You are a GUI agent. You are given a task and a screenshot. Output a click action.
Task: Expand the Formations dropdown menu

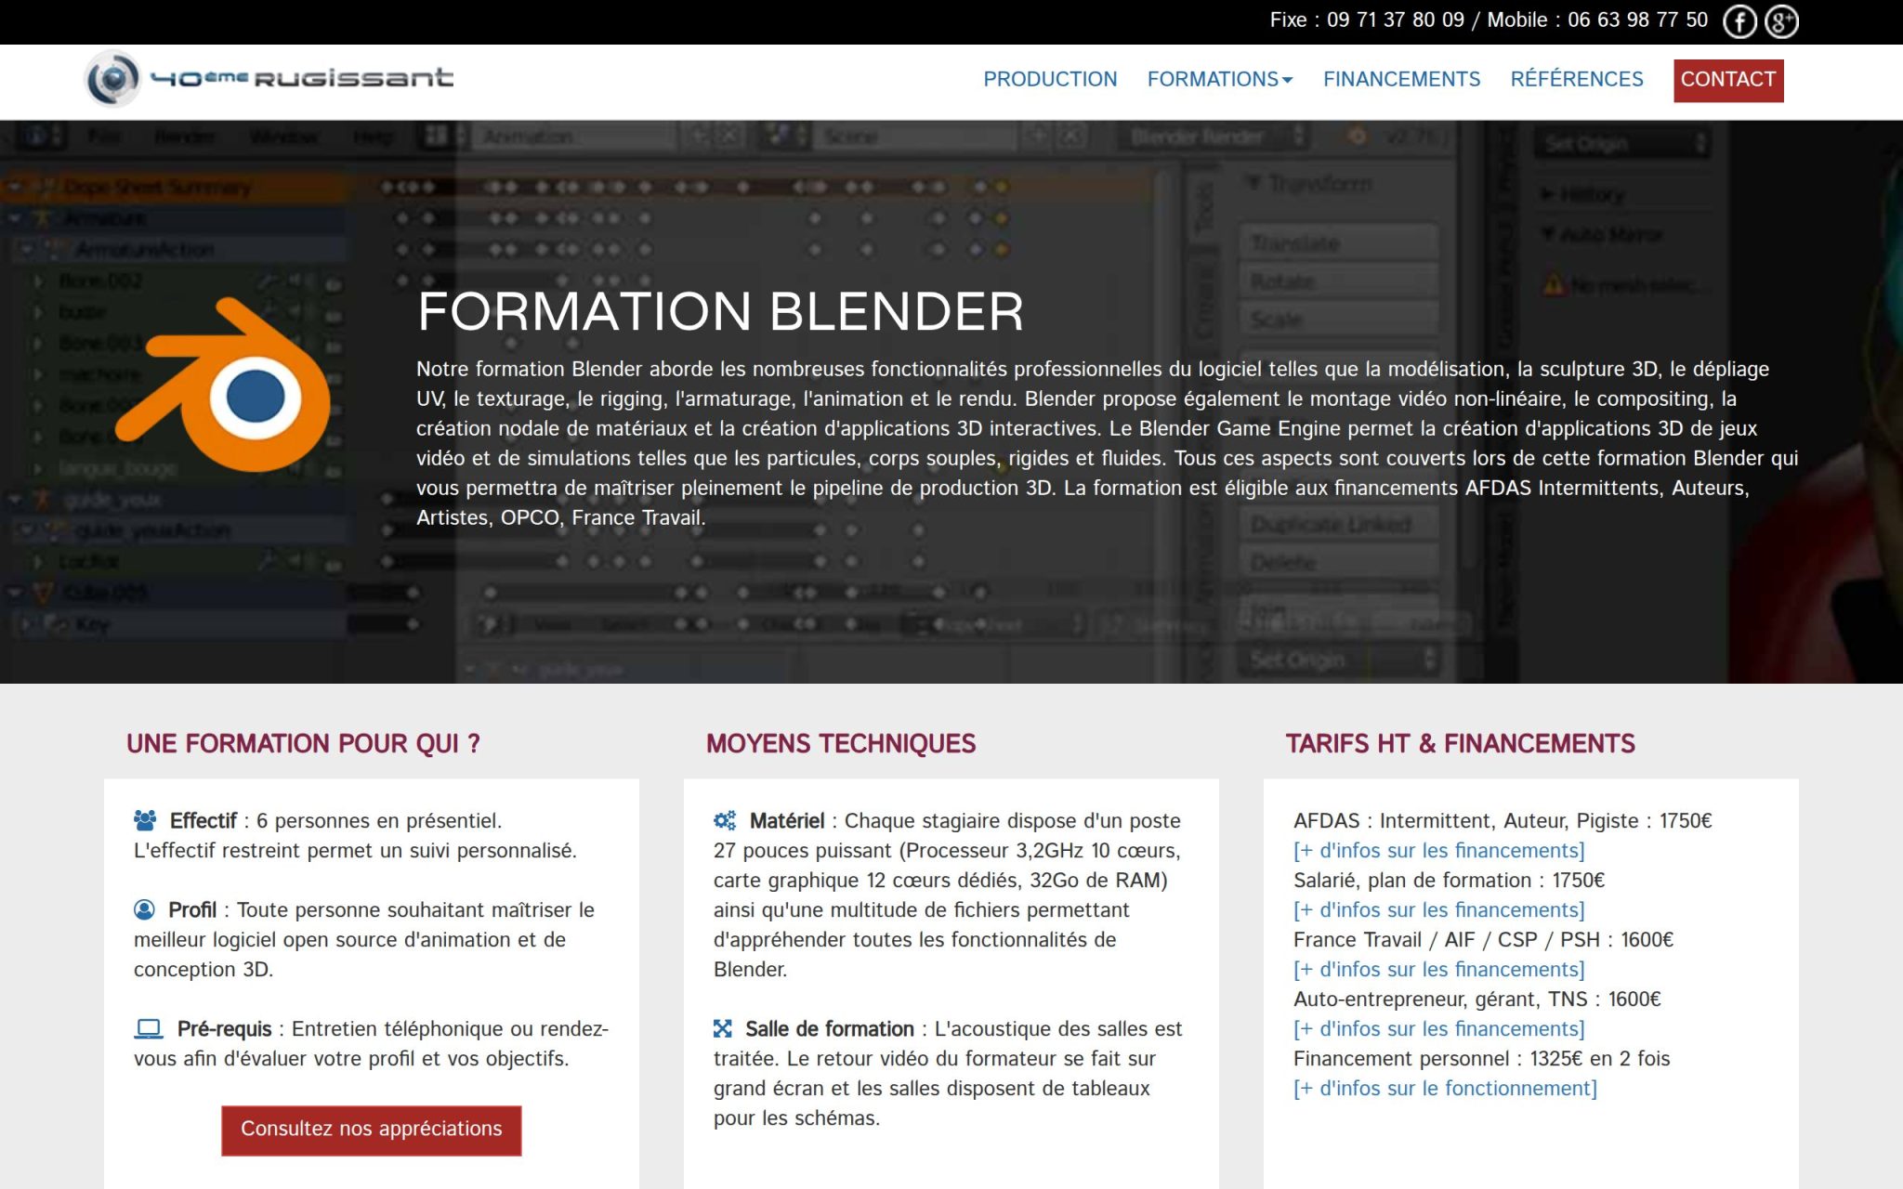tap(1220, 80)
